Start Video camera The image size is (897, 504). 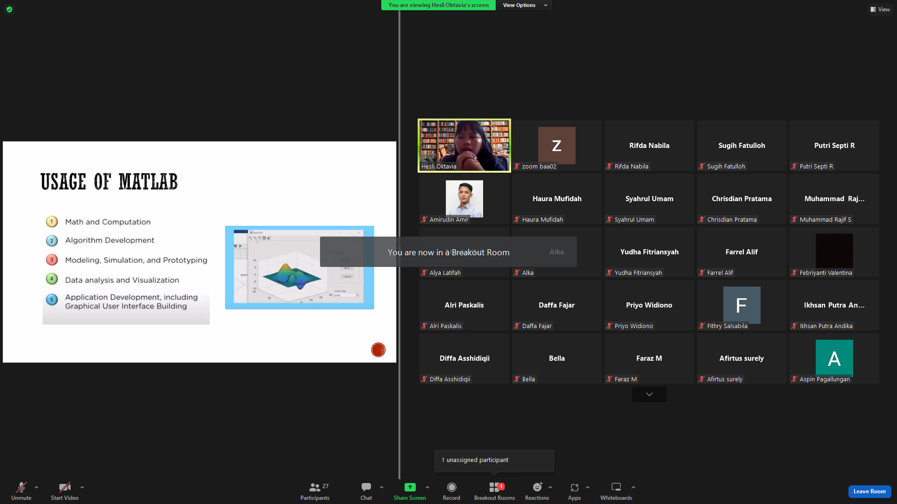[64, 491]
